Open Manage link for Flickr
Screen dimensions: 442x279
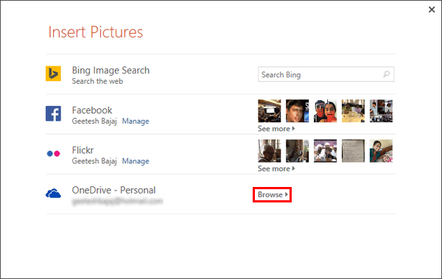tap(136, 161)
